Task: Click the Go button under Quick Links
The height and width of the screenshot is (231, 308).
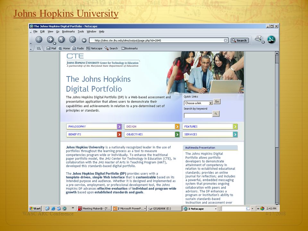Action: [217, 102]
